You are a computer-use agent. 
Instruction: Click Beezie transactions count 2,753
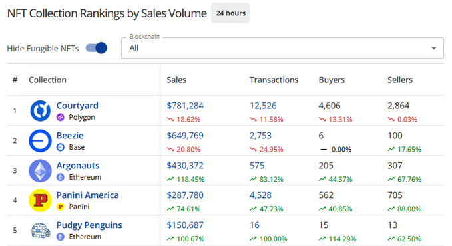260,136
